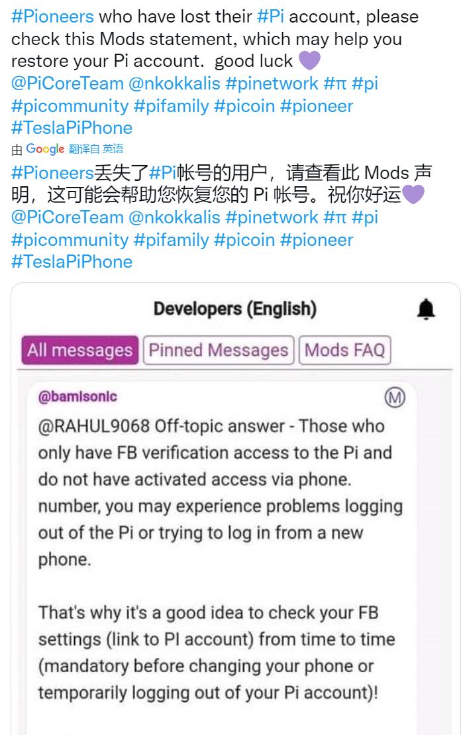The height and width of the screenshot is (735, 461).
Task: Open the #pifamily hashtag in Chinese translation
Action: click(x=172, y=240)
